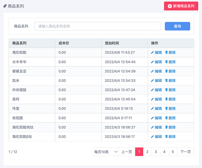Go to previous page 上一页
Viewport: 202px width, 168px height.
(x=127, y=152)
